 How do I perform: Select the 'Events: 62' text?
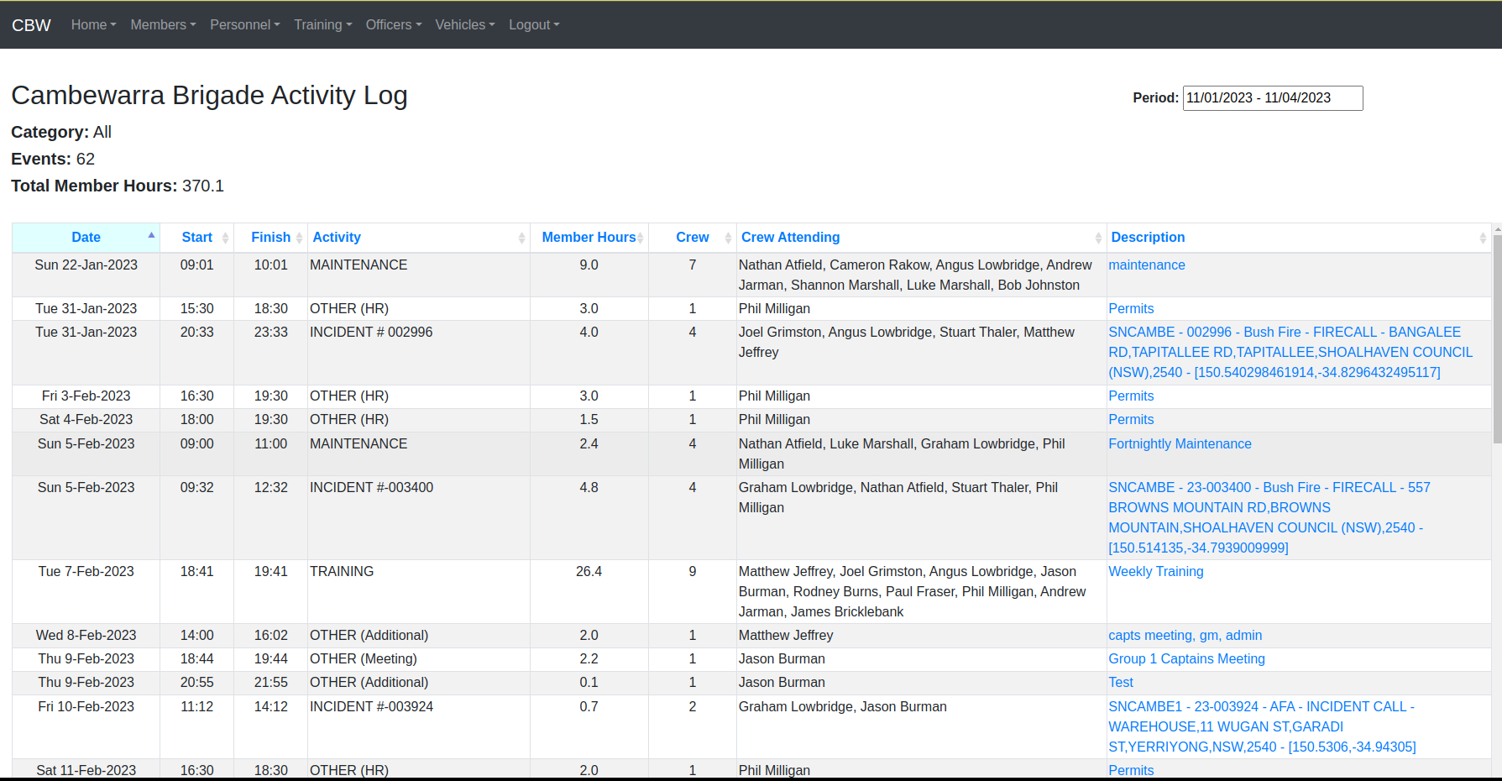(x=53, y=160)
